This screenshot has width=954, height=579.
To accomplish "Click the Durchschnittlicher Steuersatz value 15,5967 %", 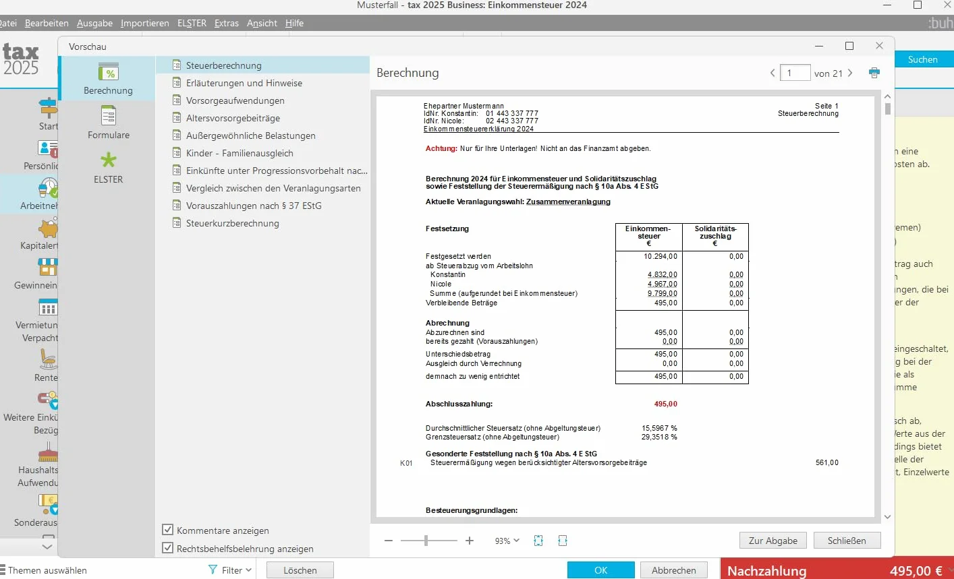I will pos(659,428).
